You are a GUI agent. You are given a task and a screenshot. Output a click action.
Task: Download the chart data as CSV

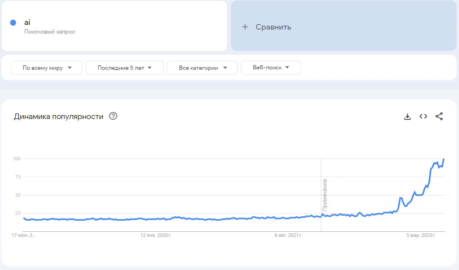[407, 116]
